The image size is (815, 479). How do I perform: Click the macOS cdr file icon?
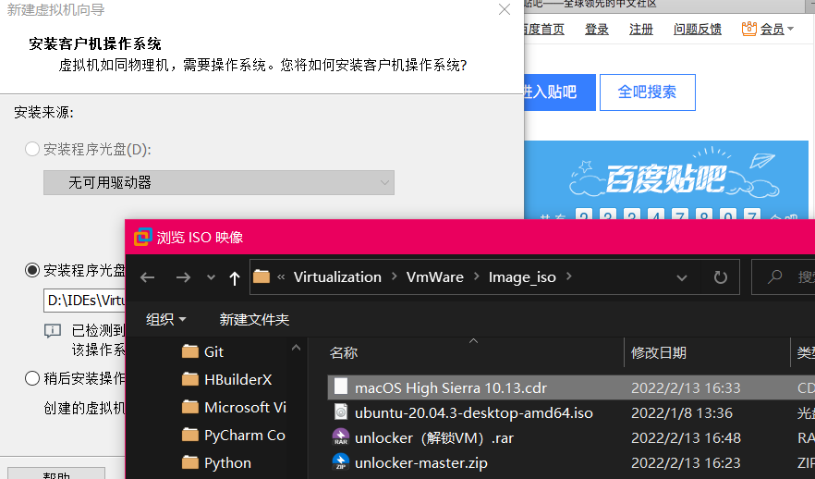(340, 387)
